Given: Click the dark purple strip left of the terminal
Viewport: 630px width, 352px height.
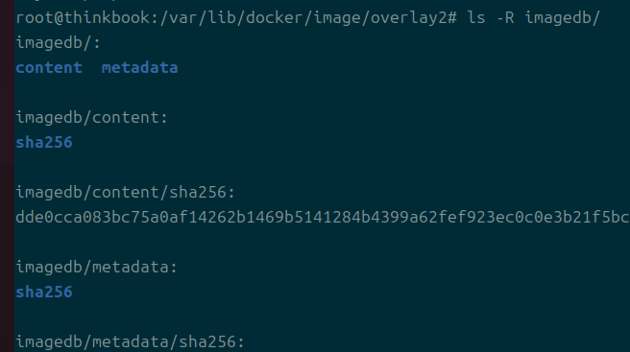Looking at the screenshot, I should click(x=8, y=176).
